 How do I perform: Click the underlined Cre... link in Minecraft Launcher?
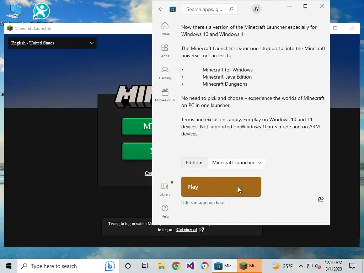point(148,173)
